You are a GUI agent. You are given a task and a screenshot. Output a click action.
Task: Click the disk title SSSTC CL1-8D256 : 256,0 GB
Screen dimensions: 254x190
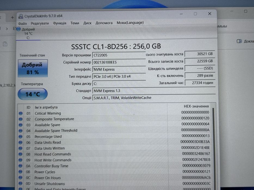[116, 46]
